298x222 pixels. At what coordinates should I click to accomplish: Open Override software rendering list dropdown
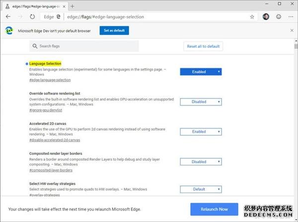[x=201, y=102]
